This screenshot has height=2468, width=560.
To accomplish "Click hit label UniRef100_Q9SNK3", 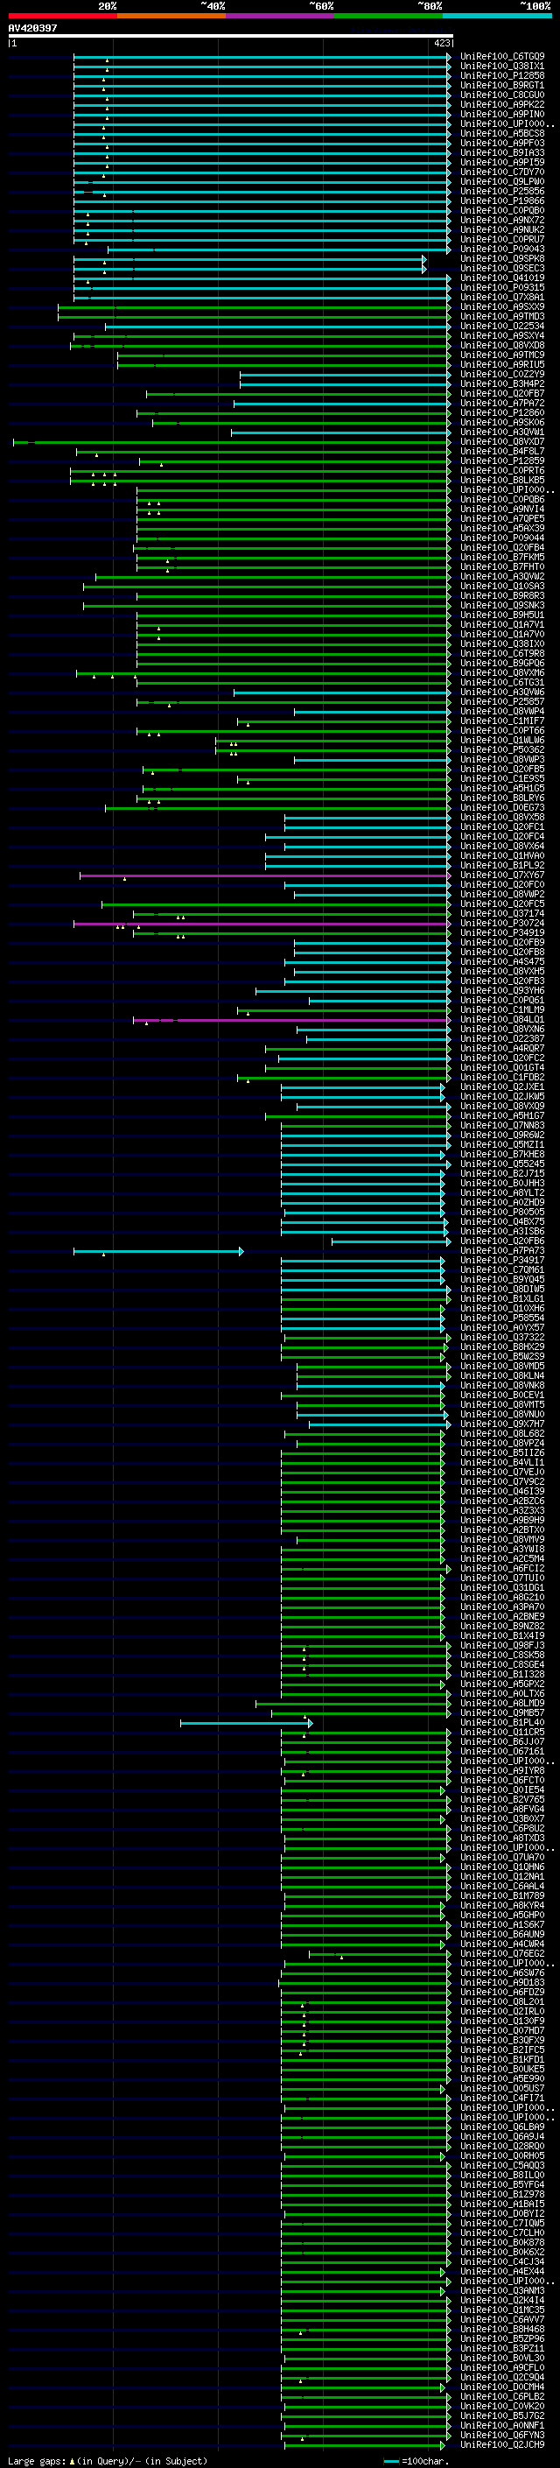I will click(x=502, y=606).
